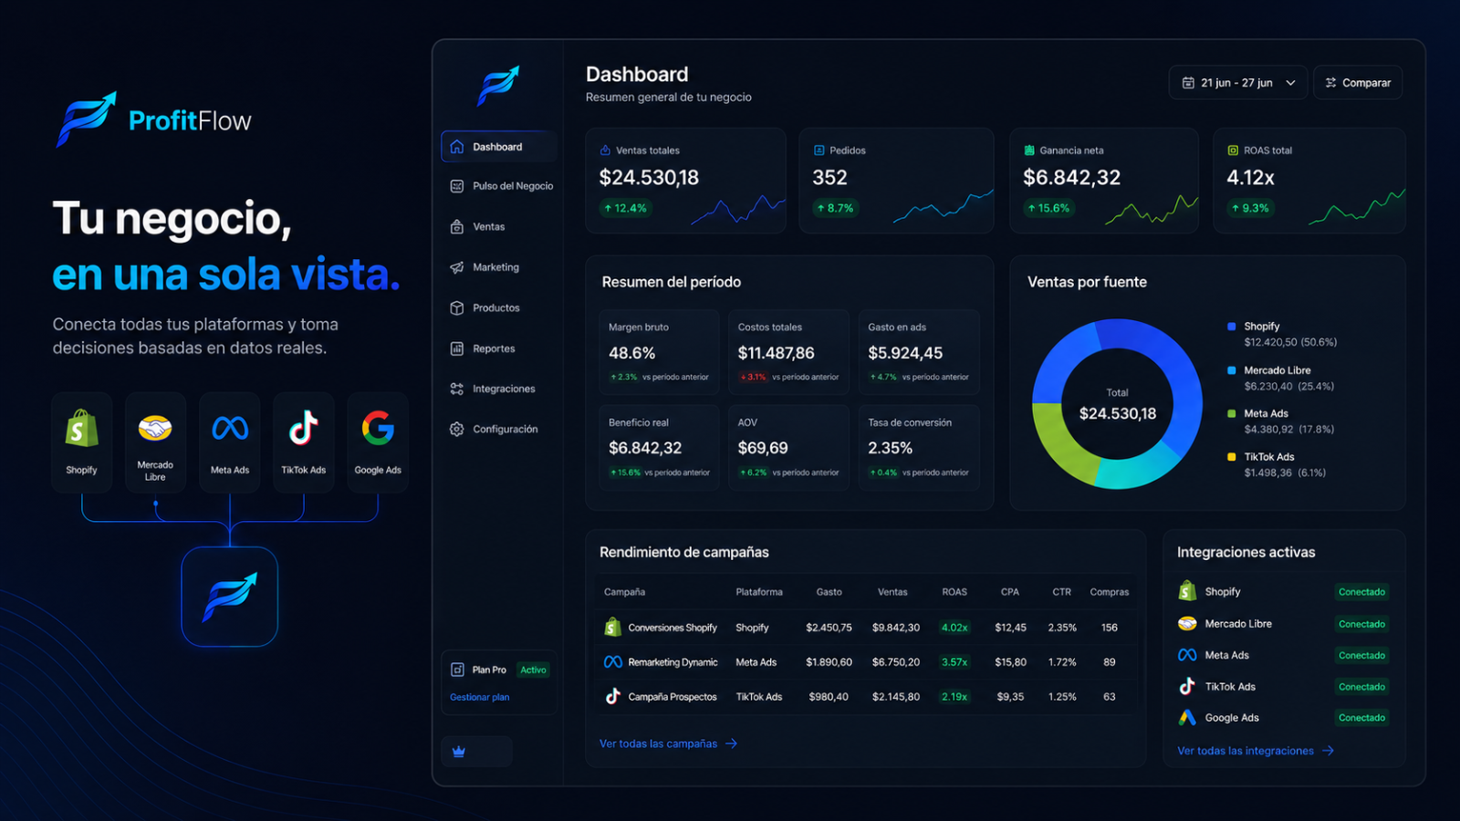Open the 21 jun - 27 jun date dropdown
The image size is (1460, 821).
tap(1238, 82)
